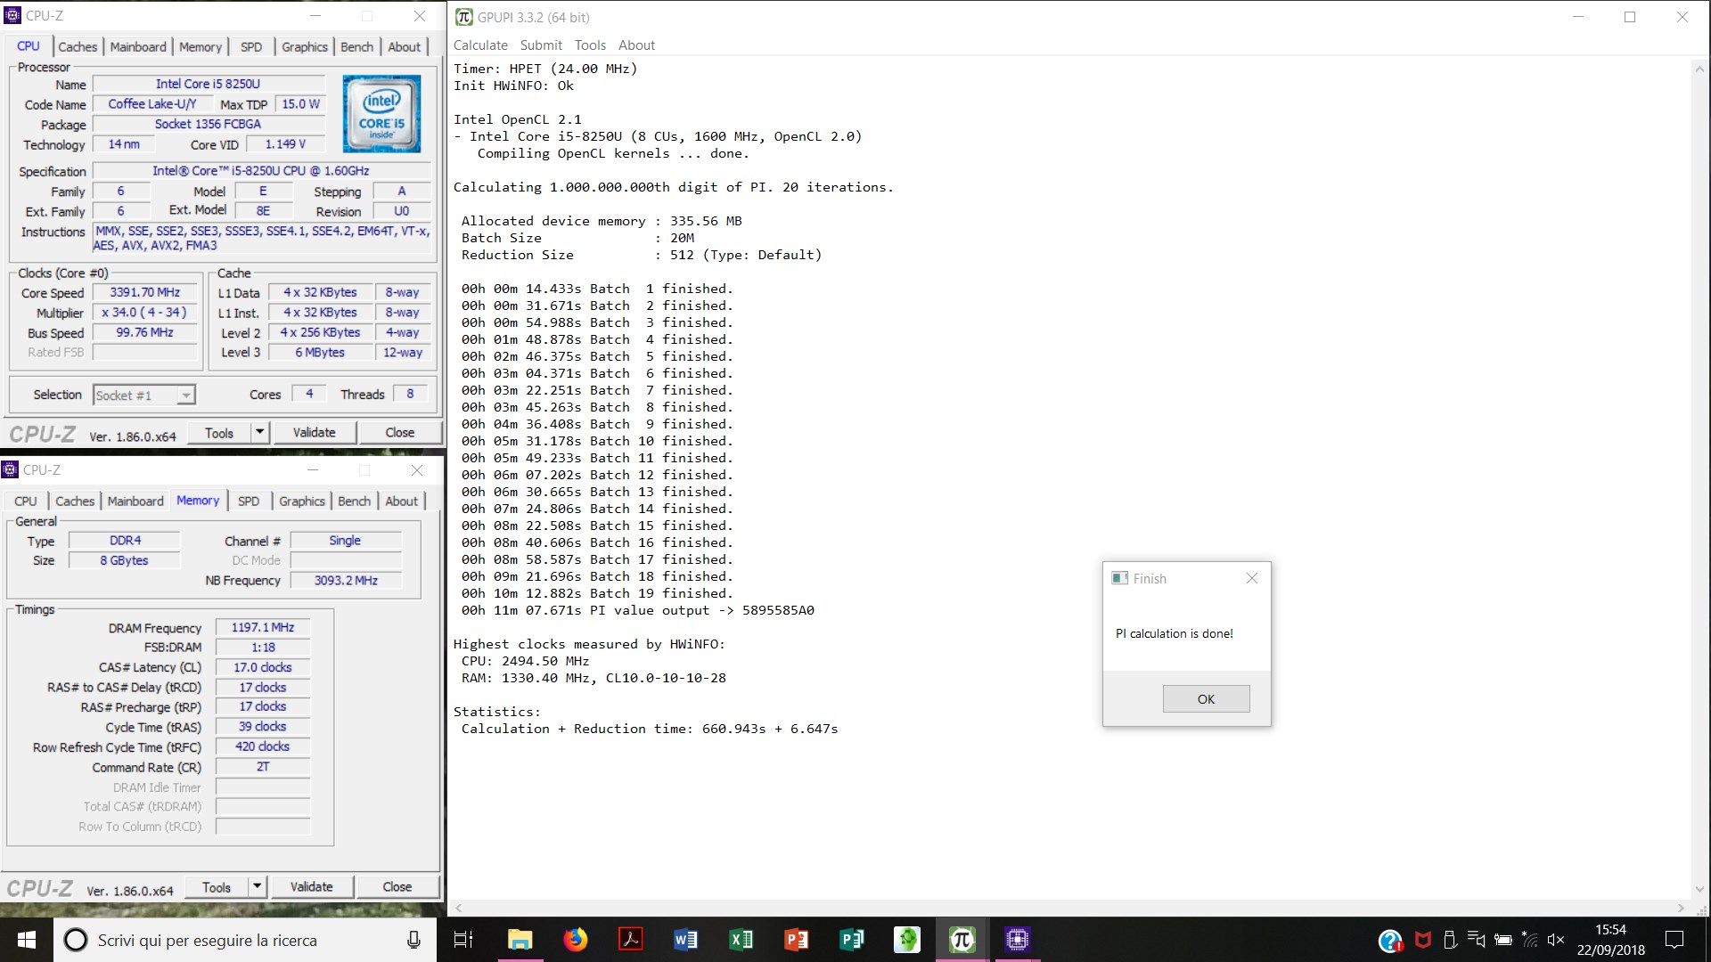This screenshot has width=1711, height=962.
Task: Open File Explorer from the taskbar
Action: pos(520,940)
